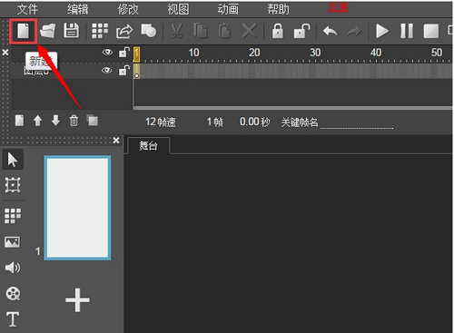
Task: Click the timeline ruler at frame 20
Action: [254, 53]
